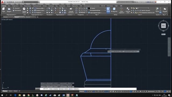This screenshot has height=97, width=172.
Task: Click the command line customize wrench icon
Action: click(x=39, y=89)
